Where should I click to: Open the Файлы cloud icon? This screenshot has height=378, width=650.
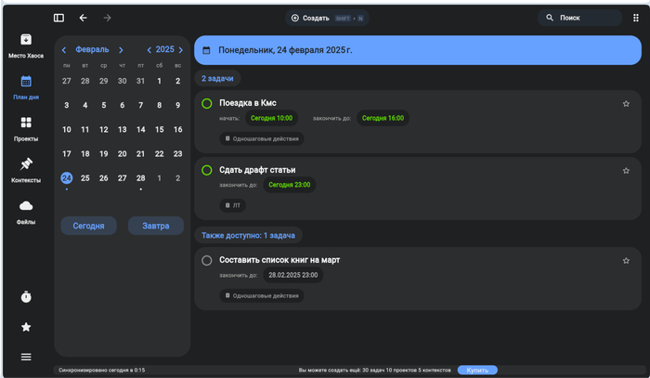pyautogui.click(x=26, y=206)
